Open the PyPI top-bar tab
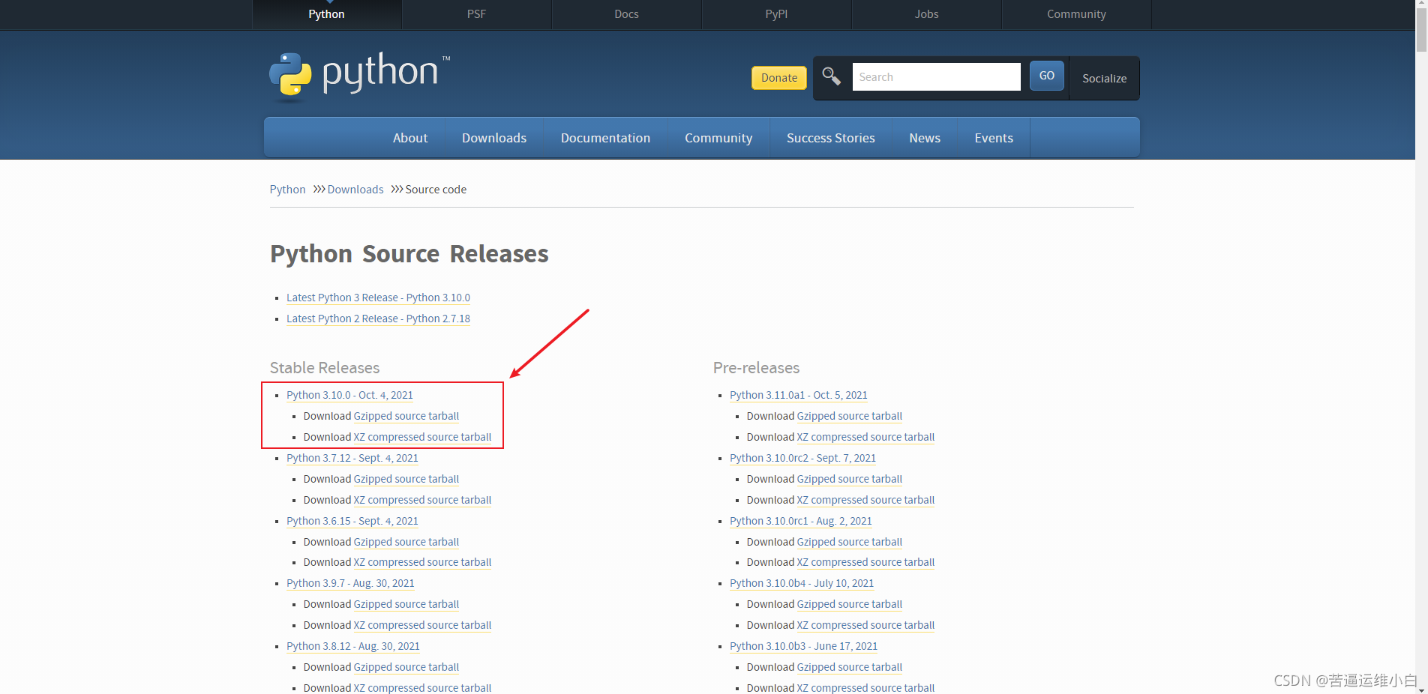The image size is (1428, 694). click(x=776, y=14)
